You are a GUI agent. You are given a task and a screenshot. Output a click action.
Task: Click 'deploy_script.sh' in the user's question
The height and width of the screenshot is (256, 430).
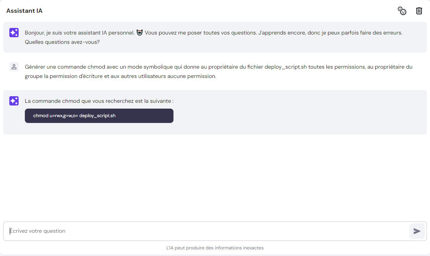[285, 67]
